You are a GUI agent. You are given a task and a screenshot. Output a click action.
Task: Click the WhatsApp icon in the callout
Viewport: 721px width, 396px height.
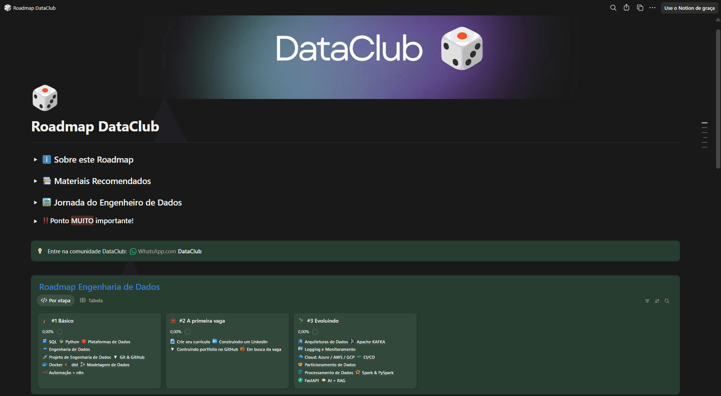[133, 251]
